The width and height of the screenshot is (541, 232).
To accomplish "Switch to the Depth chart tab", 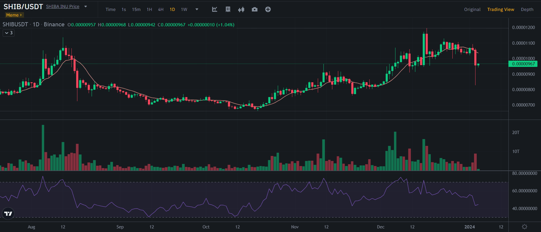I will [x=527, y=9].
